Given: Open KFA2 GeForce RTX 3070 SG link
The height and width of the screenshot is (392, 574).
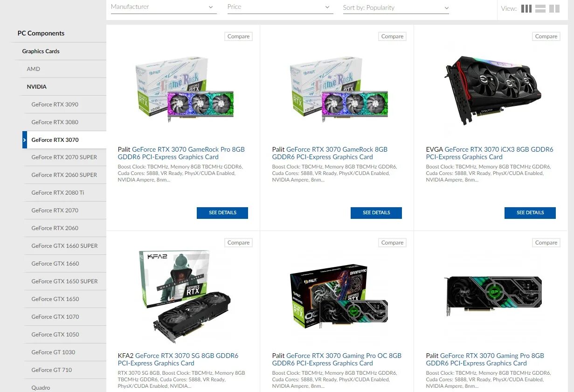Looking at the screenshot, I should [x=178, y=359].
